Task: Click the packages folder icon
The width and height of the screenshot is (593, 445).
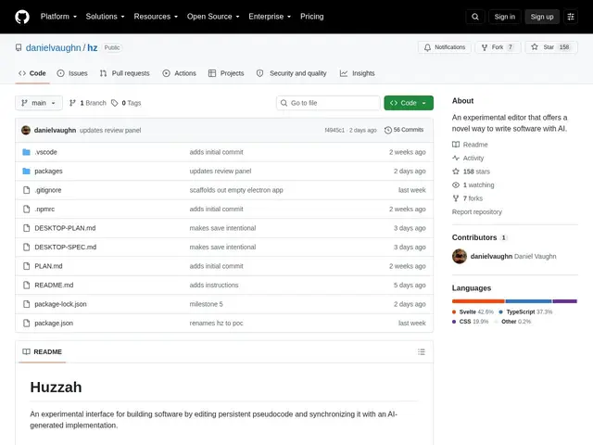Action: click(26, 171)
